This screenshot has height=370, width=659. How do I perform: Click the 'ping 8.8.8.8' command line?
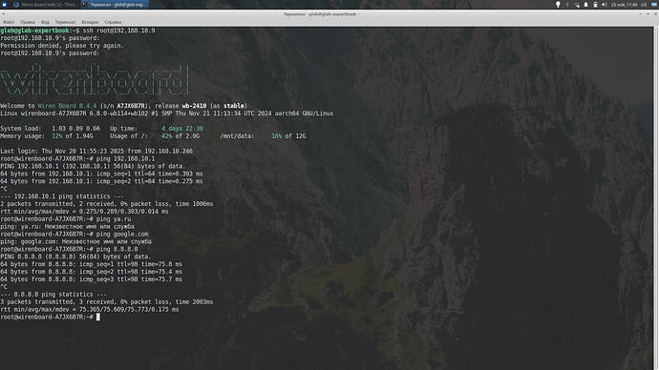tap(70, 249)
